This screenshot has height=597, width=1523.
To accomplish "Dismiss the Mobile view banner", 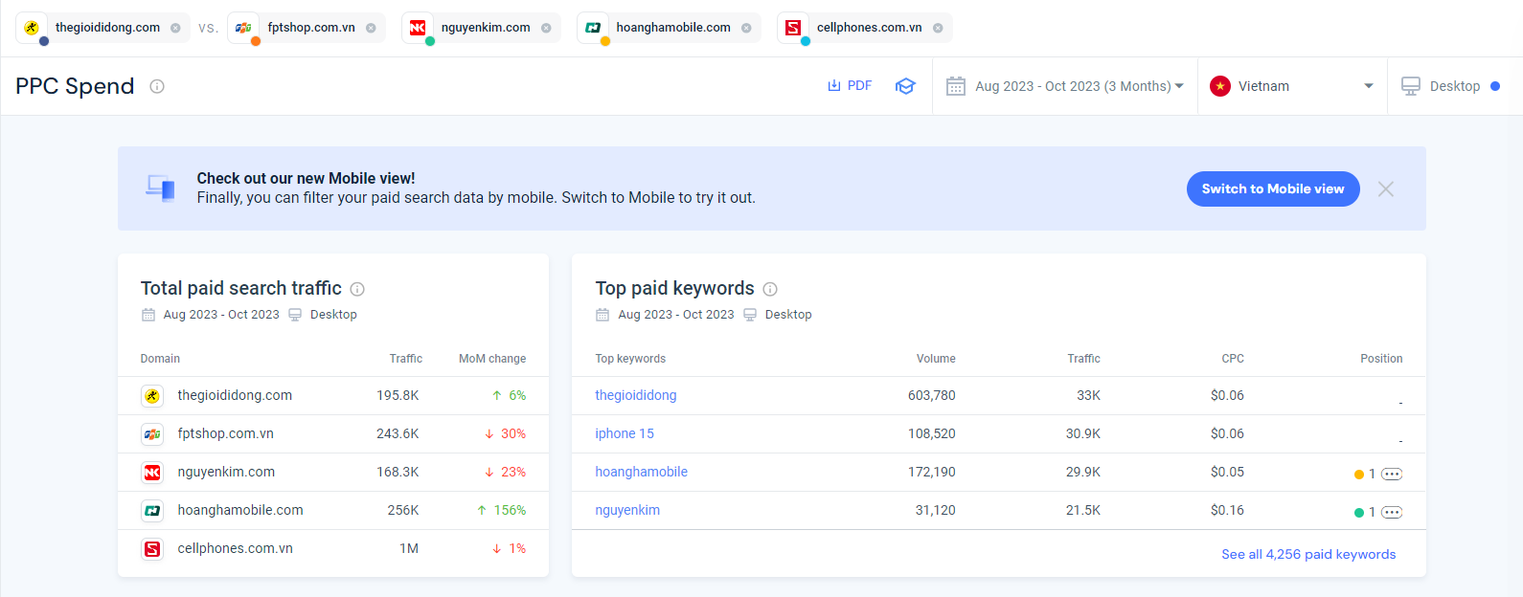I will (1386, 188).
